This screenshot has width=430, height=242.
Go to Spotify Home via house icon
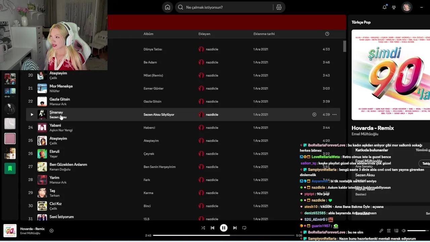167,7
